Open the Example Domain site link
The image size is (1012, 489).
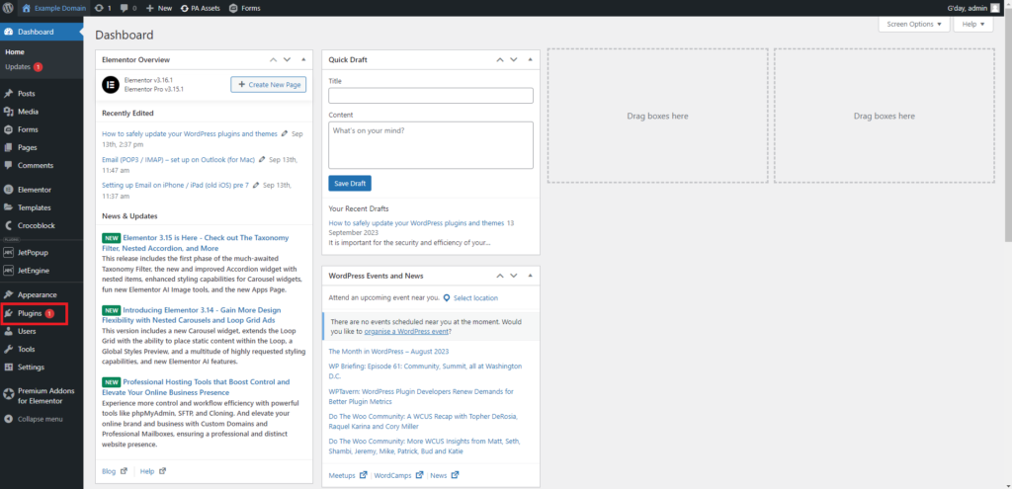coord(53,8)
